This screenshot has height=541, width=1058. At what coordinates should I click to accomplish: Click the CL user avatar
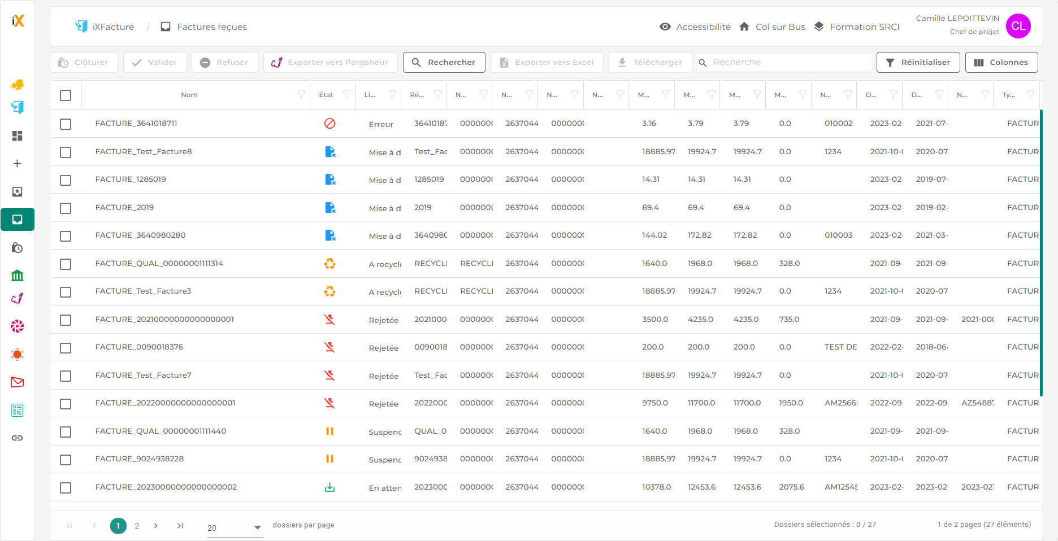[x=1018, y=26]
